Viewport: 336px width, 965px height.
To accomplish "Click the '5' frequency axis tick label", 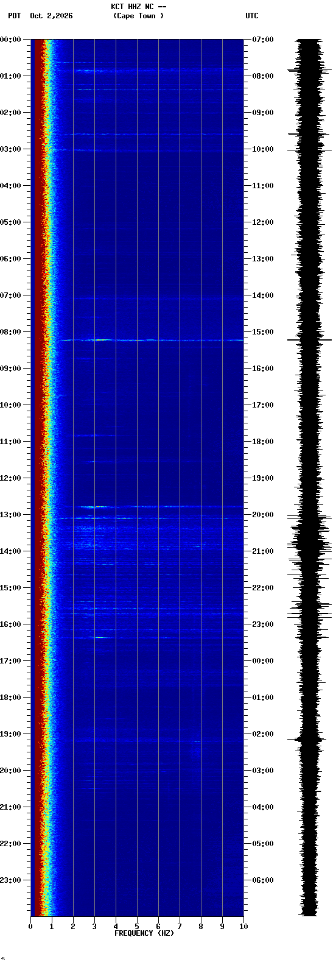I will click(137, 927).
